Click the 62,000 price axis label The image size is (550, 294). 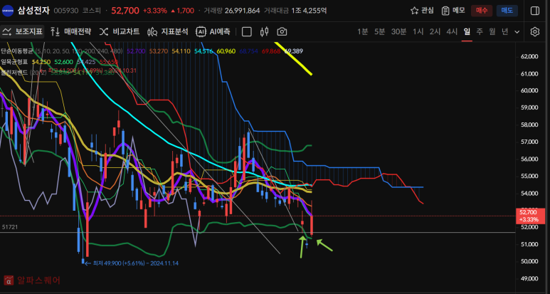[x=529, y=56]
